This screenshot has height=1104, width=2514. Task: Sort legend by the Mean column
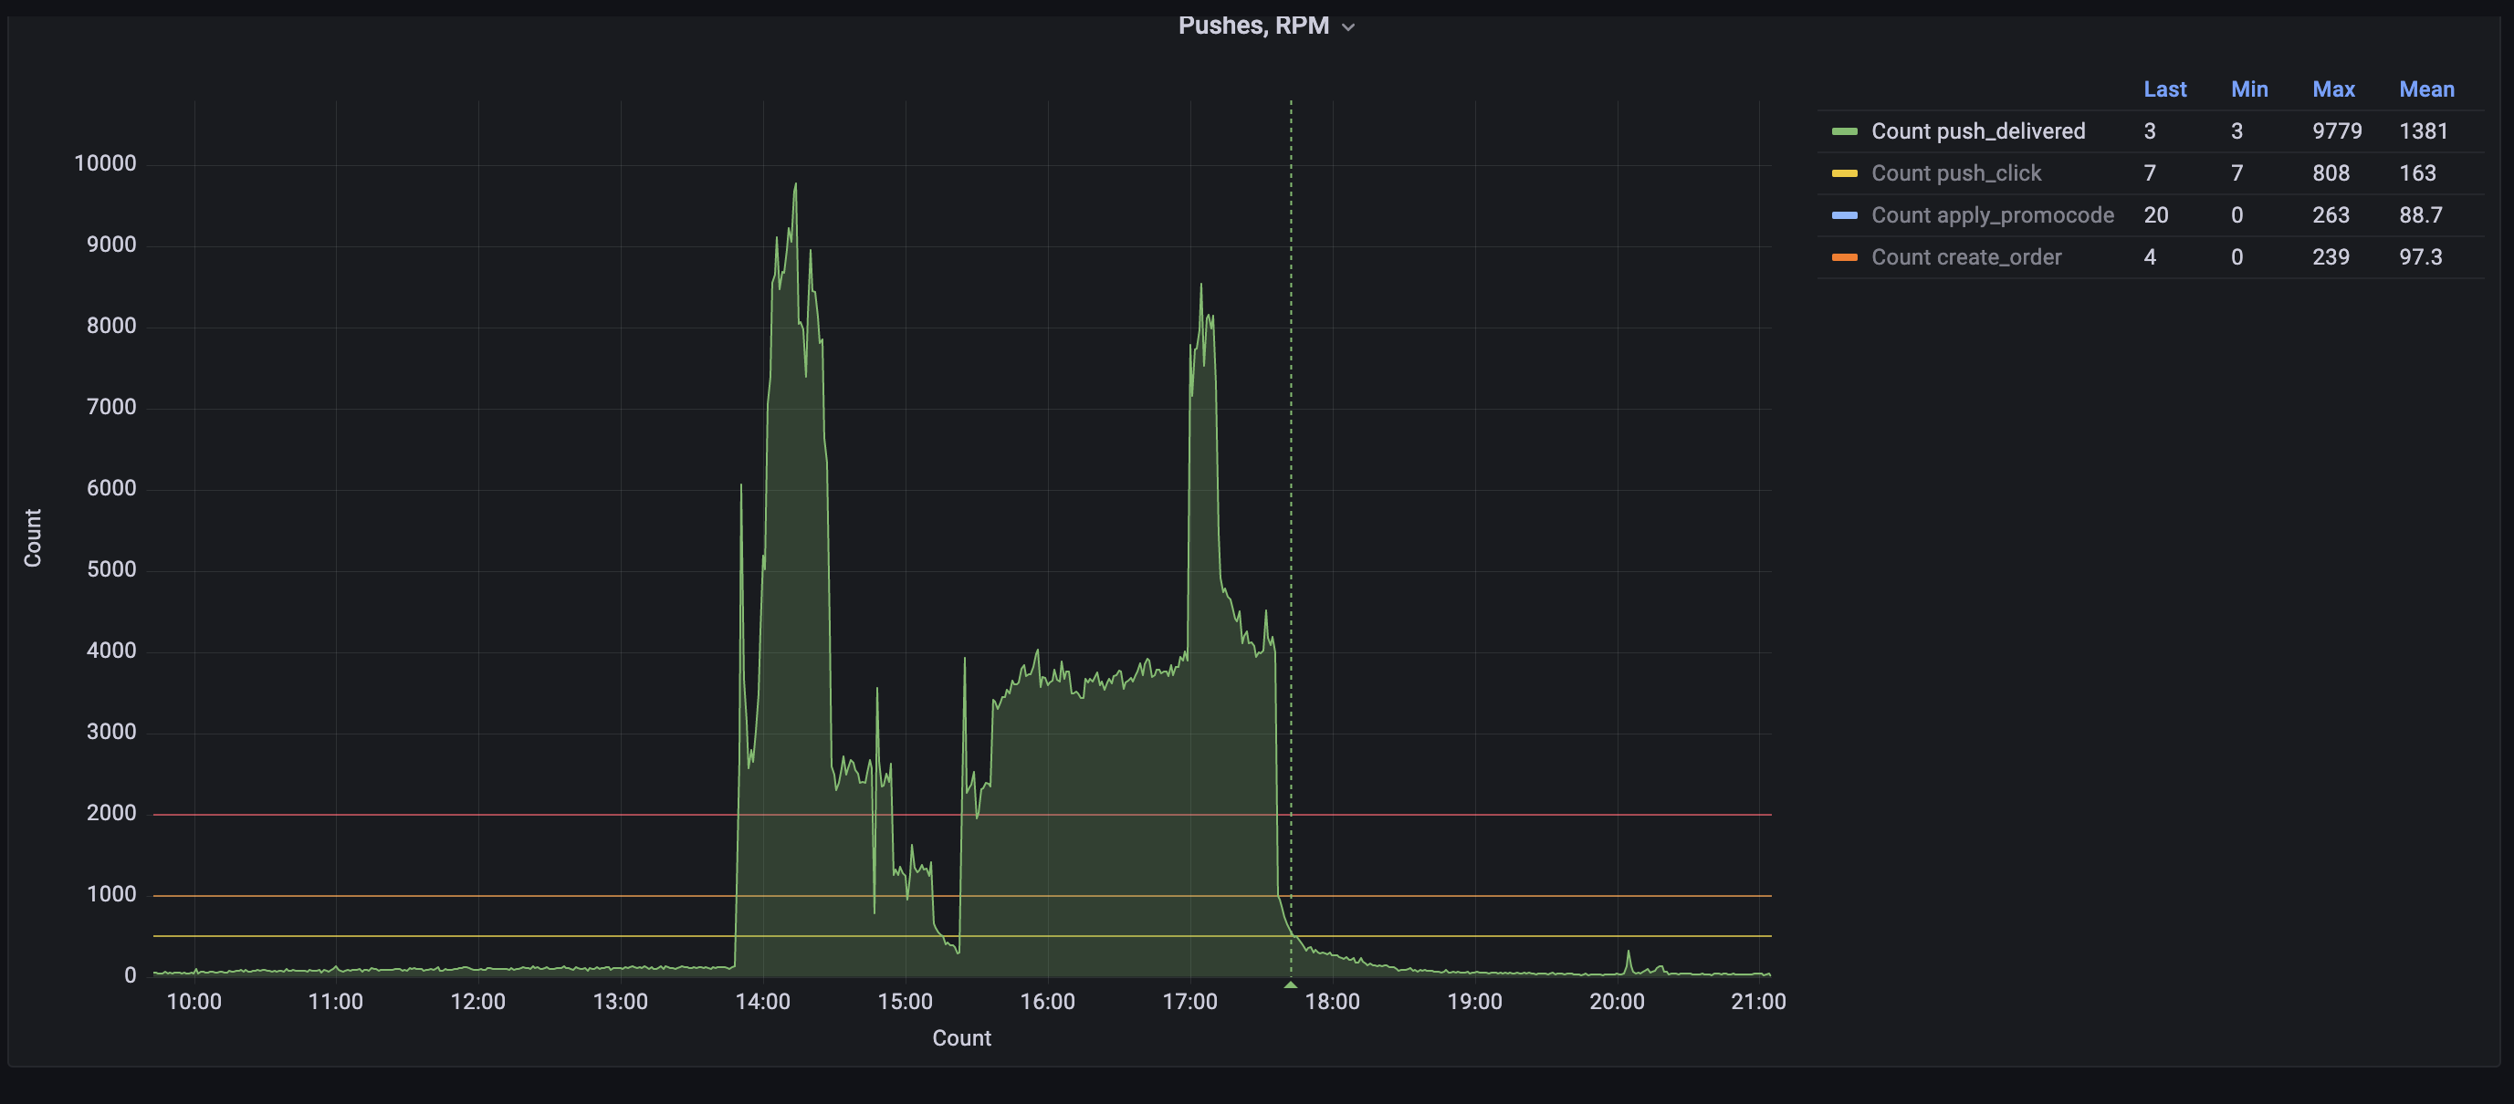[2426, 89]
